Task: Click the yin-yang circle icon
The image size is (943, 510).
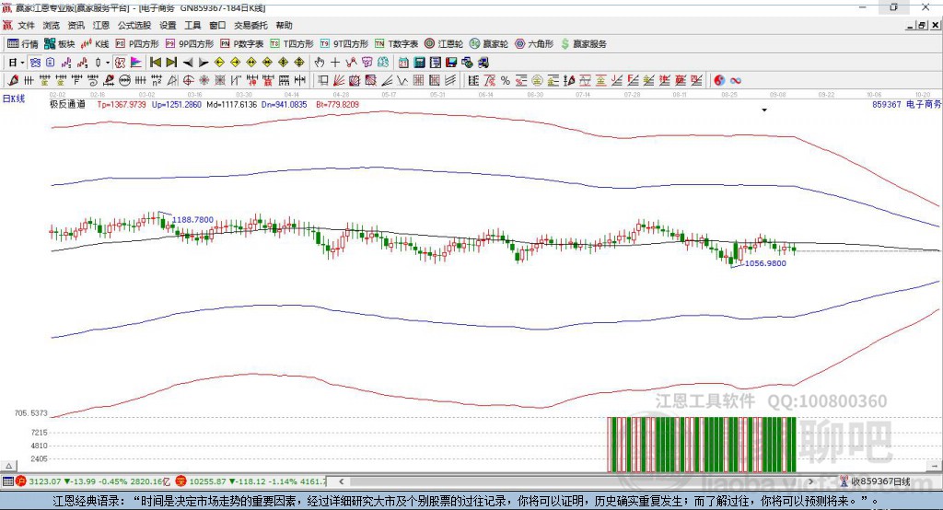Action: click(719, 80)
